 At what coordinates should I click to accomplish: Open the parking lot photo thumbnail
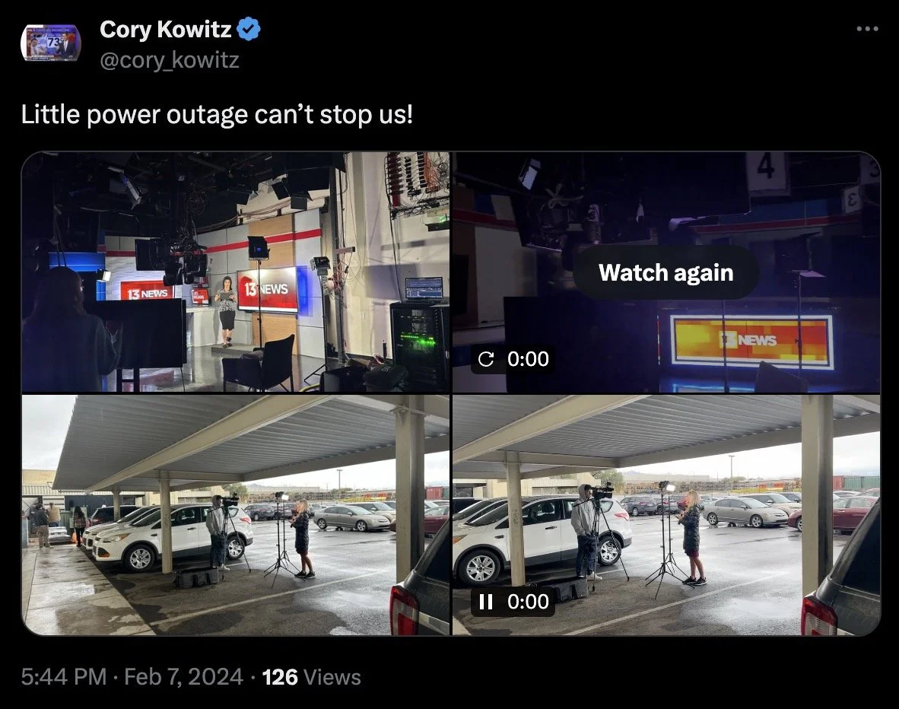pos(236,514)
